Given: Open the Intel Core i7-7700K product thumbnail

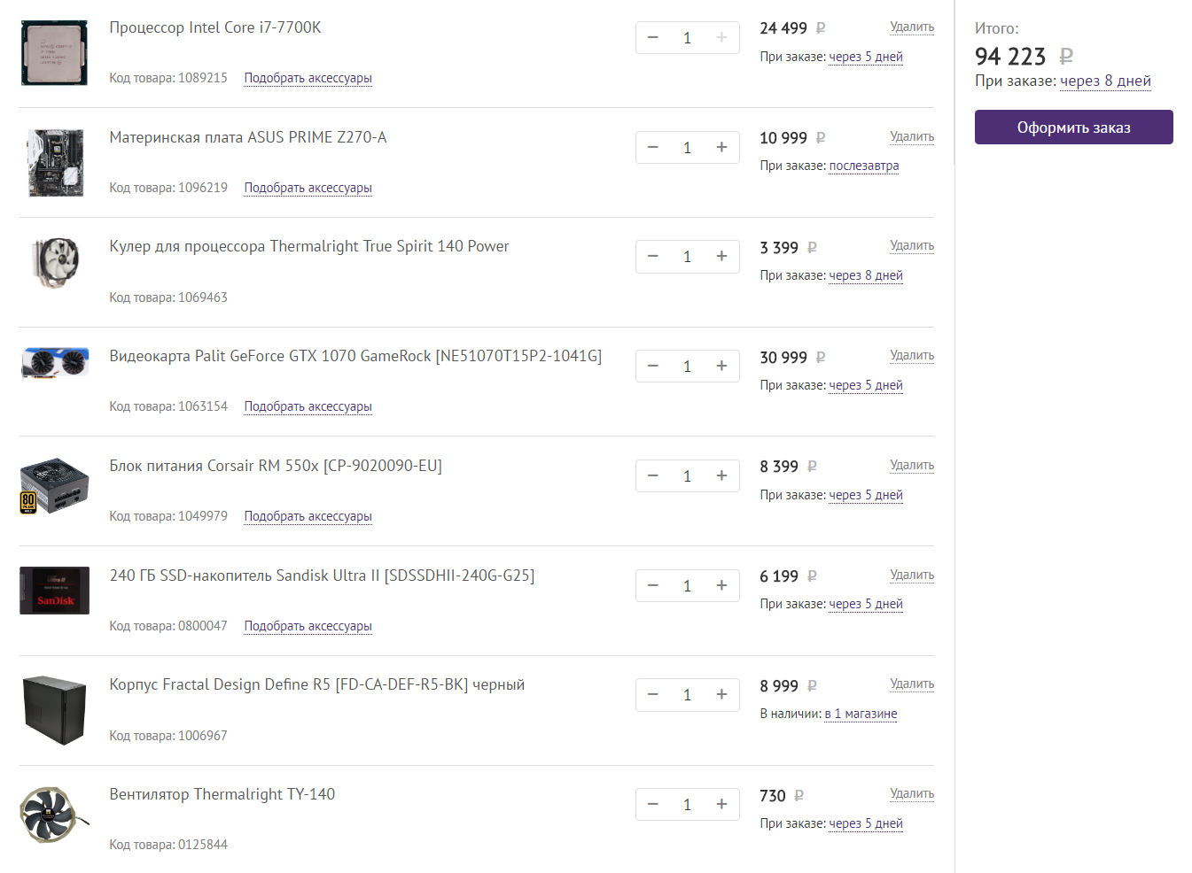Looking at the screenshot, I should (x=54, y=53).
